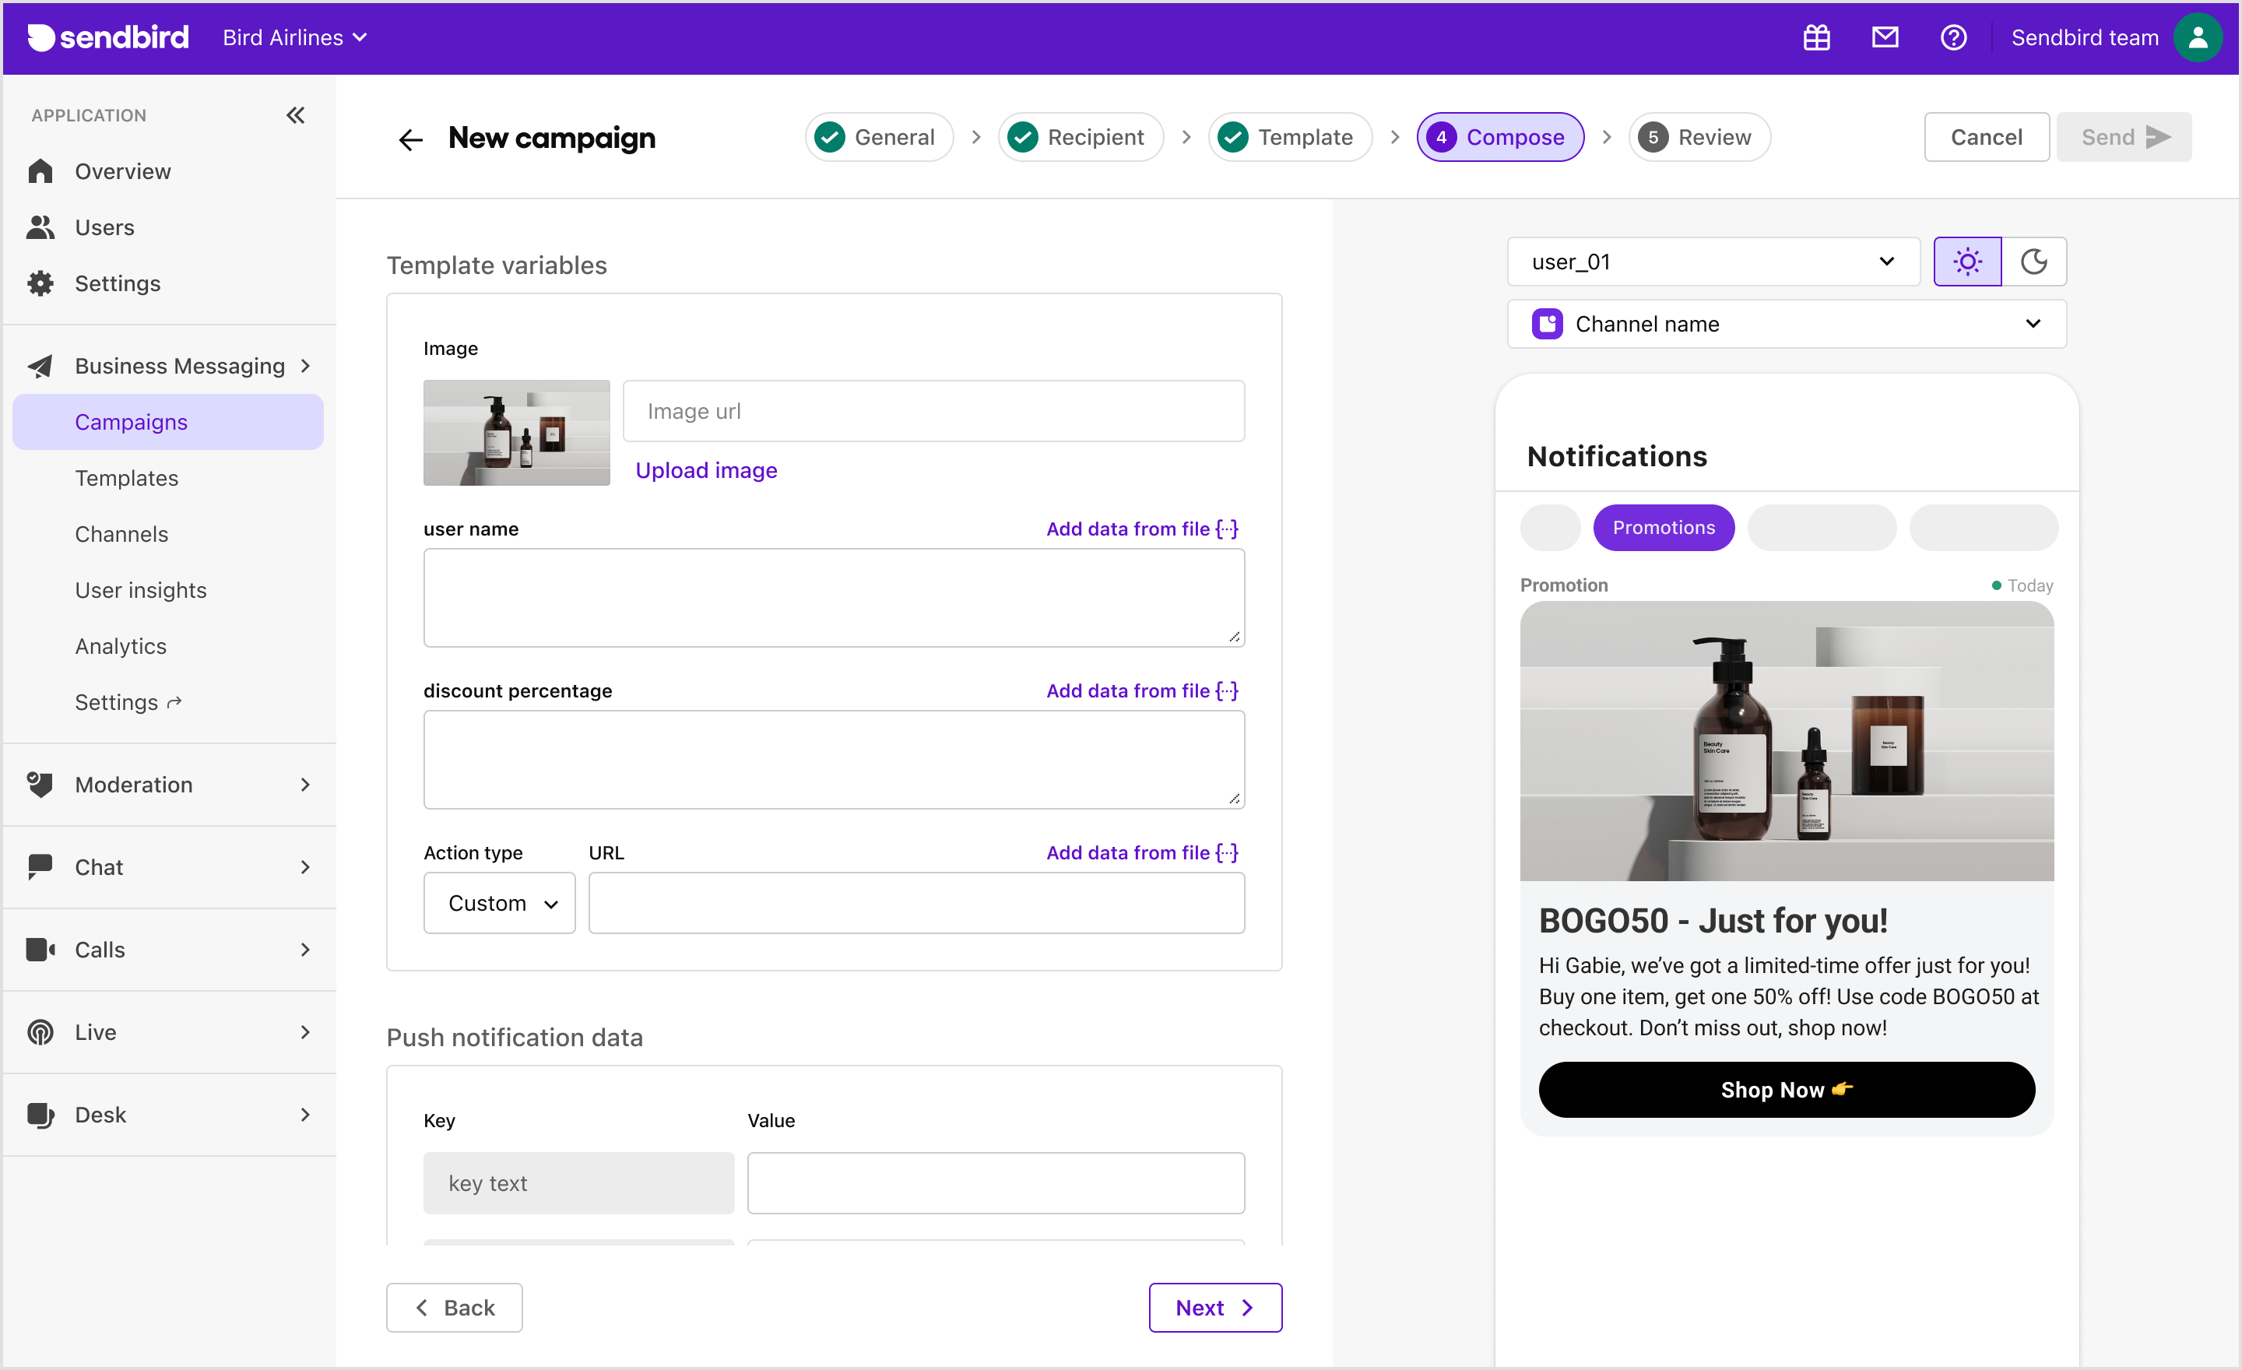
Task: Click the Upload image link
Action: [x=706, y=470]
